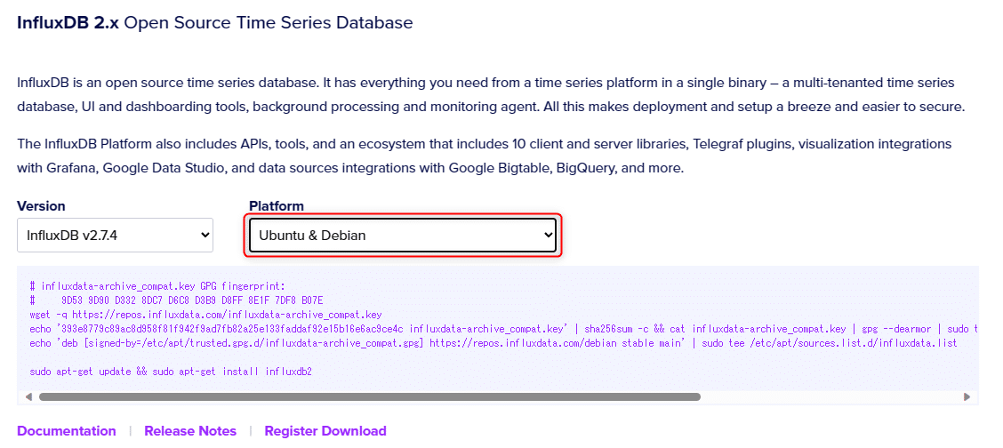This screenshot has width=1003, height=448.
Task: Open the Documentation link
Action: click(x=67, y=431)
